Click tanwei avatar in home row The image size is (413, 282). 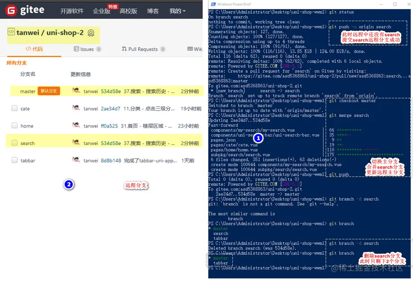[x=77, y=125]
